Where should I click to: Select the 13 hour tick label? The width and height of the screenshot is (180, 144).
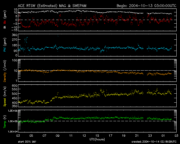pyautogui.click(x=84, y=136)
